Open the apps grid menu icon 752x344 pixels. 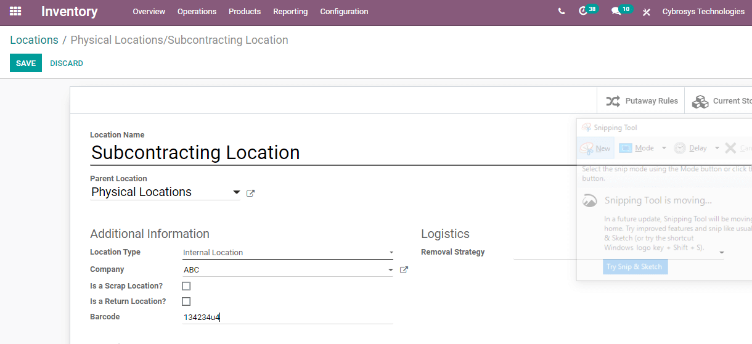(15, 11)
